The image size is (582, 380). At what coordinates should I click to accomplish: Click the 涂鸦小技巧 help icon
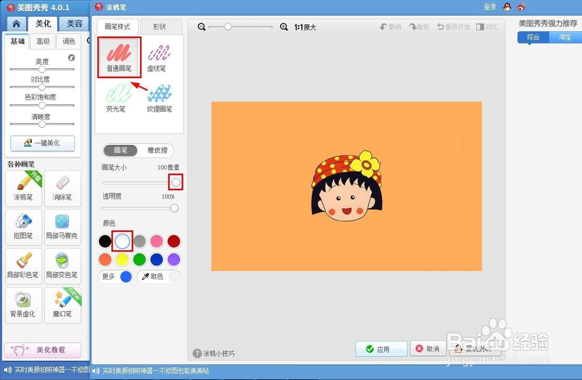pos(197,353)
